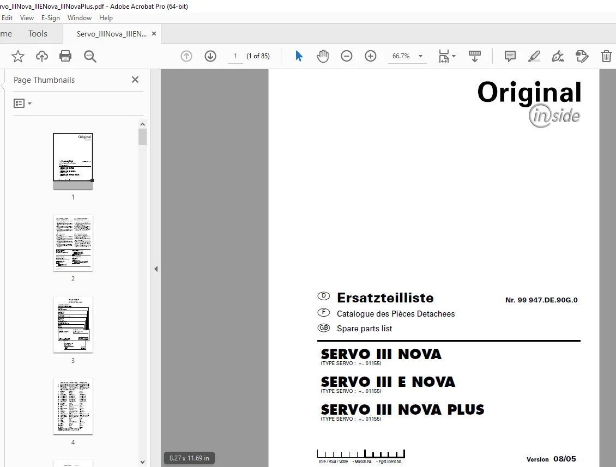This screenshot has height=467, width=616.
Task: Print the document with the printer icon
Action: coord(65,56)
